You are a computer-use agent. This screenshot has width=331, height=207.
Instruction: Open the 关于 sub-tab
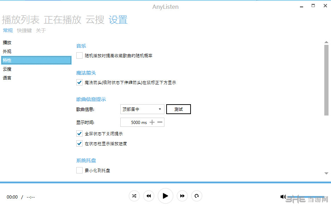[41, 30]
